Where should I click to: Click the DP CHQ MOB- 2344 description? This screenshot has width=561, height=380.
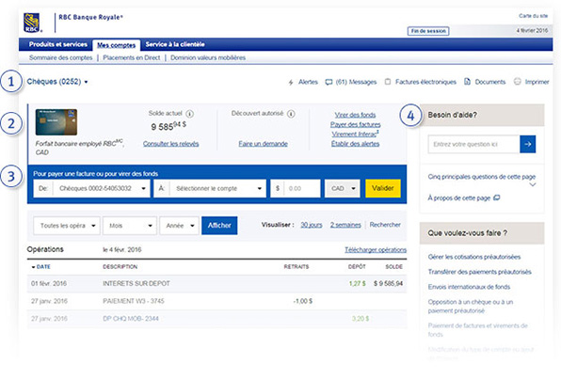pos(131,319)
